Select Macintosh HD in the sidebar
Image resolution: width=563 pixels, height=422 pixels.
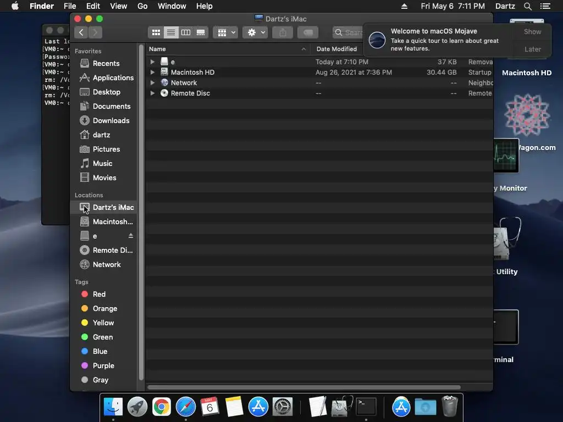click(x=104, y=222)
